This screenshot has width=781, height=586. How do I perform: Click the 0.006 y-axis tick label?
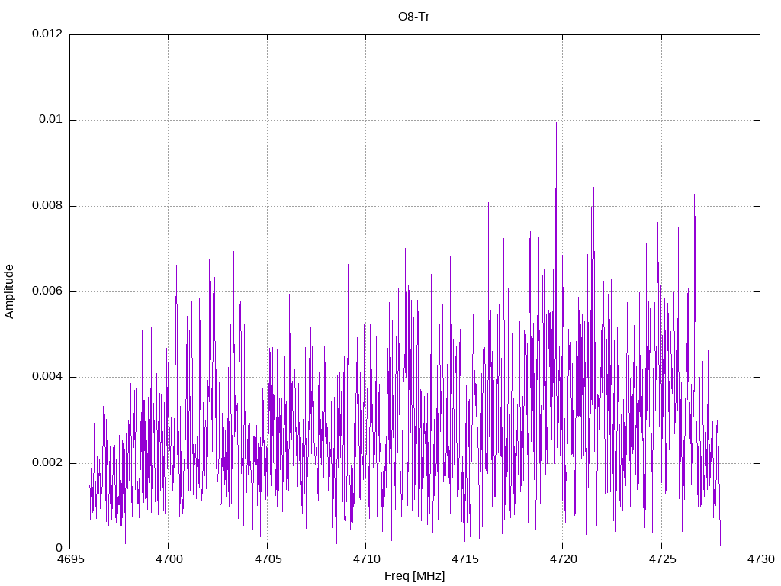pos(47,291)
